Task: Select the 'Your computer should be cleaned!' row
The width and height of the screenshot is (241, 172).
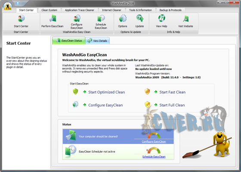Action: pos(118,136)
